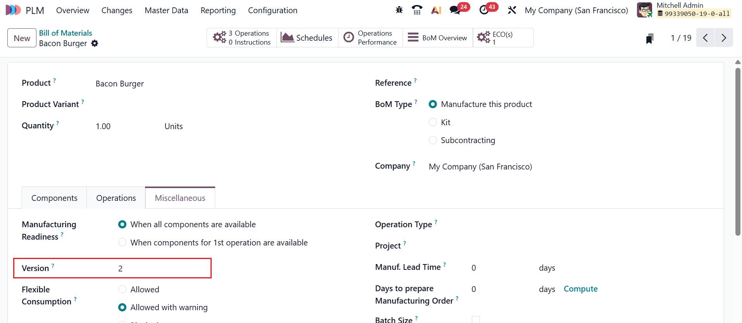
Task: Select Subcontracting BoM type
Action: 433,140
